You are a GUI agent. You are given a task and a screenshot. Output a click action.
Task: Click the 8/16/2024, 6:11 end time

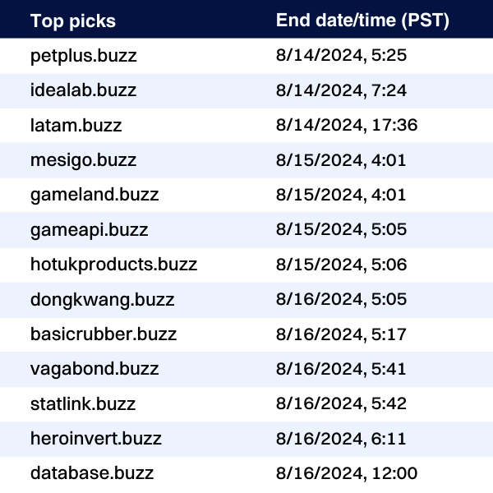pos(341,439)
